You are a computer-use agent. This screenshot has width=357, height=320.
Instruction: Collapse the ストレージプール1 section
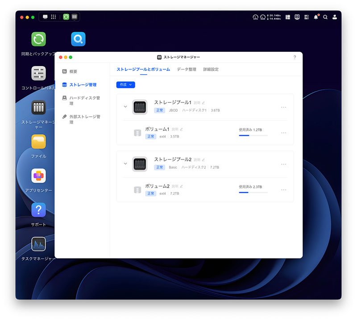point(125,107)
